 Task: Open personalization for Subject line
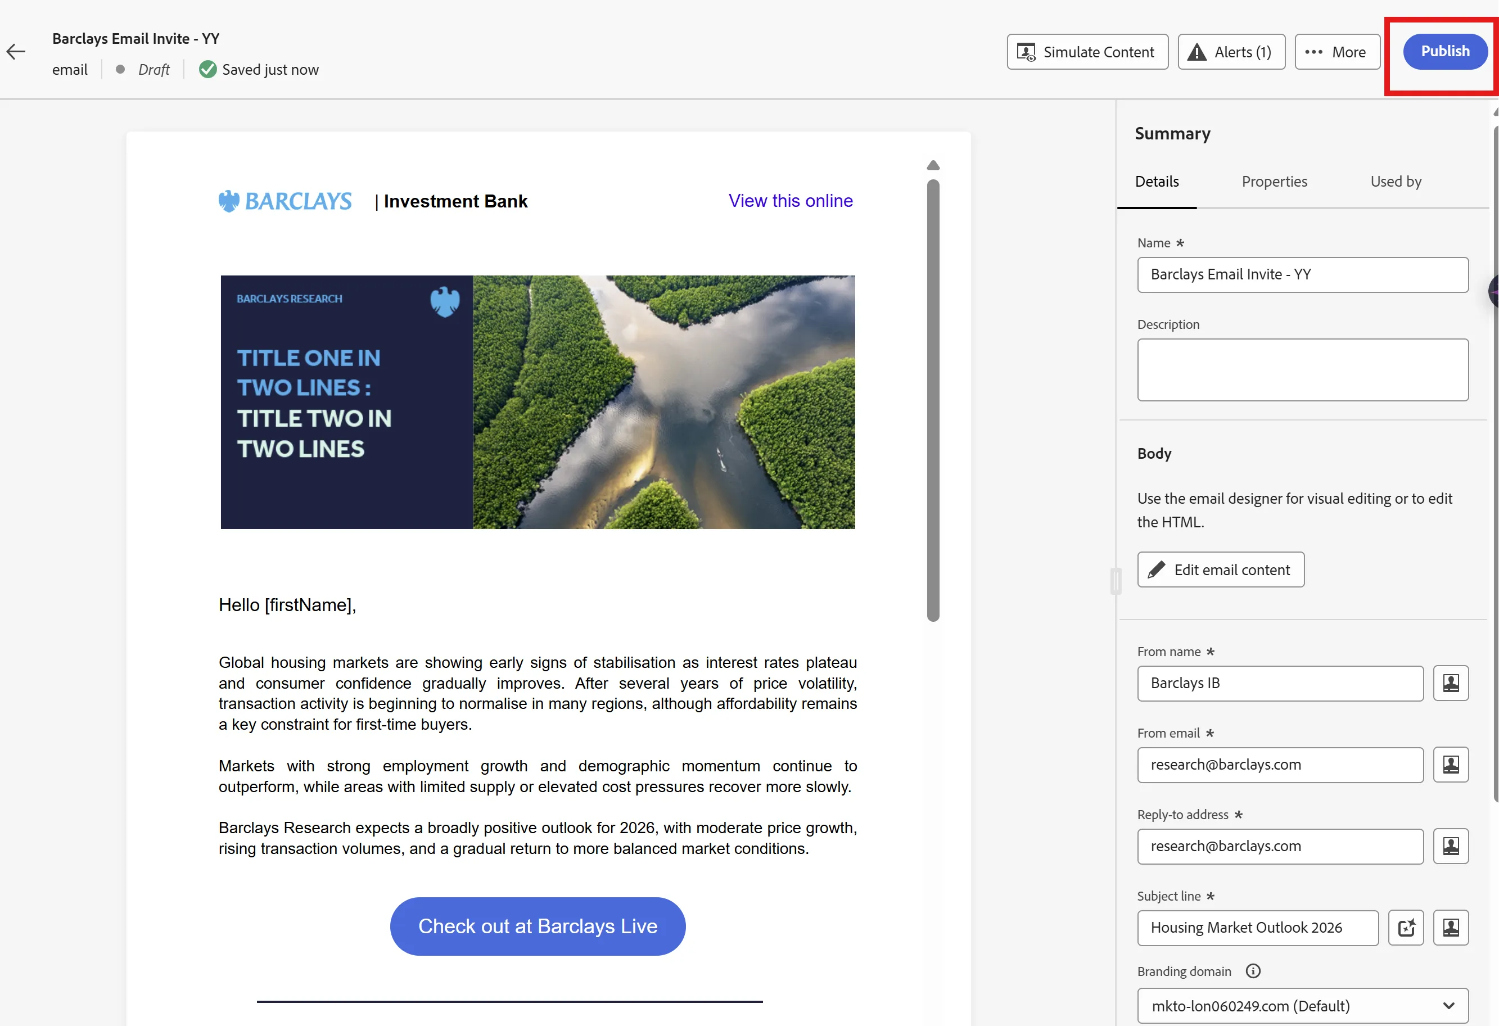click(1451, 928)
